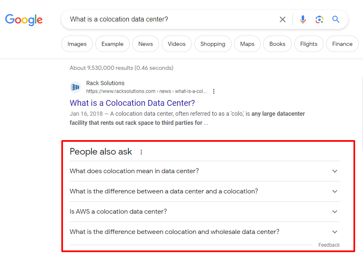
Task: Switch to the Maps filter
Action: 247,44
